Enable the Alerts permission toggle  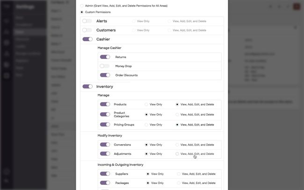pos(87,21)
